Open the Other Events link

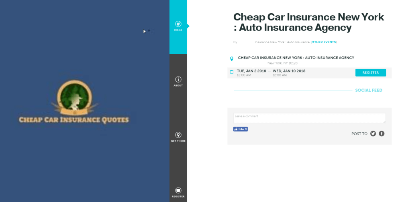pyautogui.click(x=323, y=42)
